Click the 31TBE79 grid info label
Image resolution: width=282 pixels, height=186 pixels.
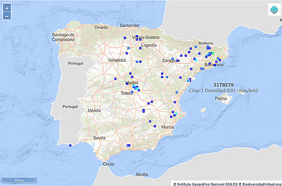[x=224, y=85]
